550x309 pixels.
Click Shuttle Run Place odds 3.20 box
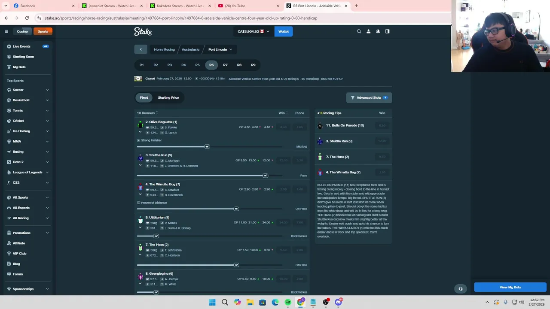click(299, 160)
